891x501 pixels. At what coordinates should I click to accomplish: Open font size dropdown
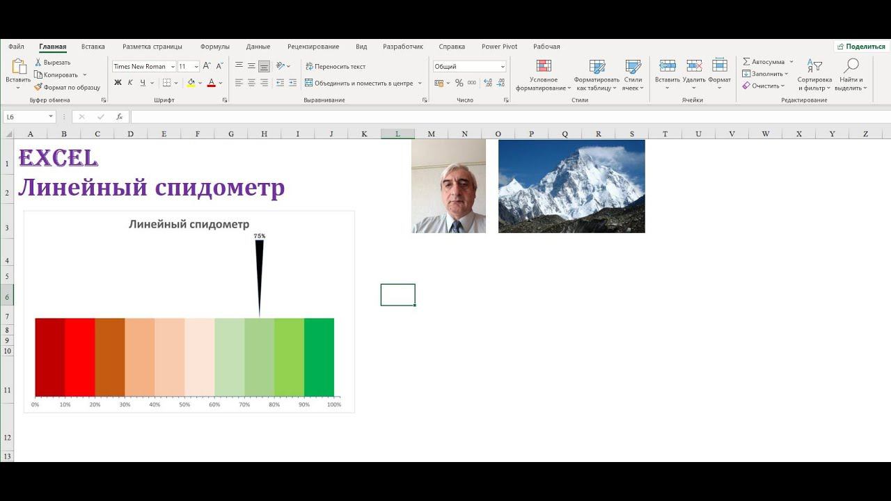tap(196, 67)
